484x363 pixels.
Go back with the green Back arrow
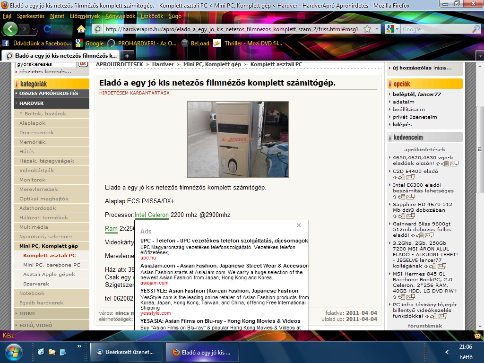(x=10, y=29)
